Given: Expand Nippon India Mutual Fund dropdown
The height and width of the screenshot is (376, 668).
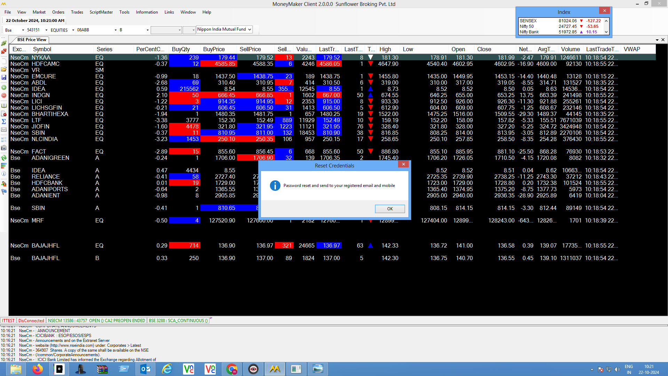Looking at the screenshot, I should coord(249,30).
